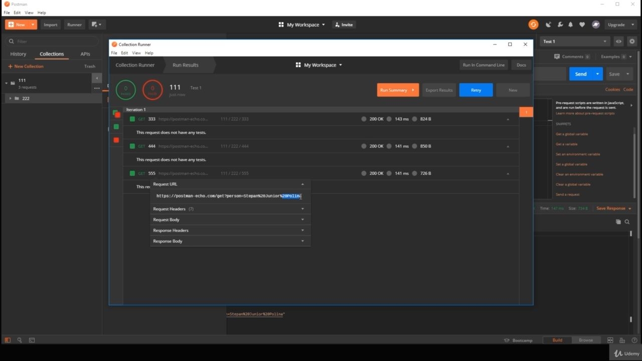Open settings wrench icon in header
The width and height of the screenshot is (642, 361).
point(560,25)
